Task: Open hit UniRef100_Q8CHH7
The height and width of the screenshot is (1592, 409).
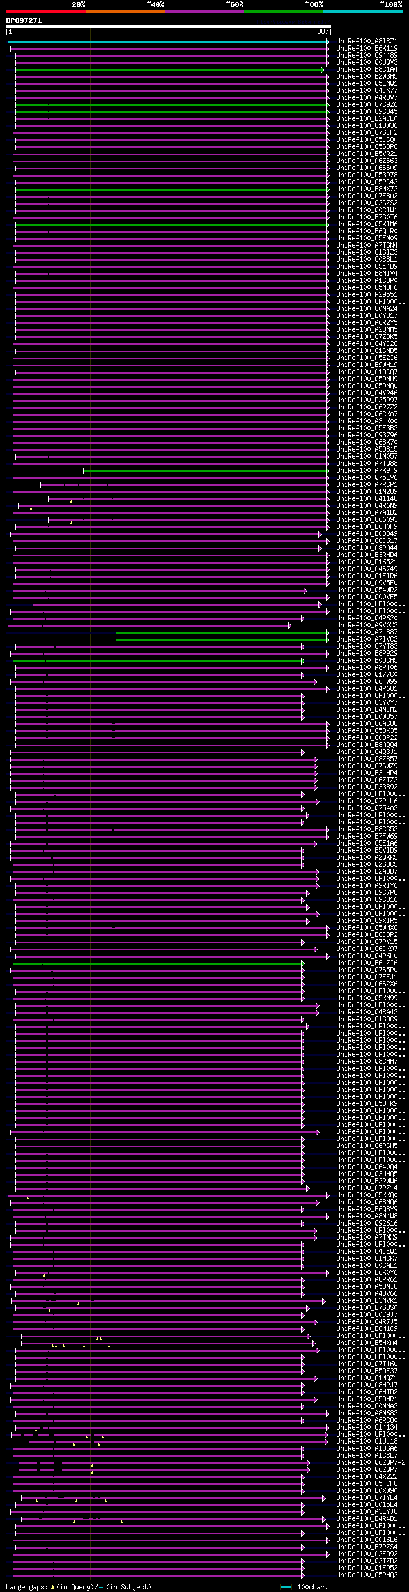Action: point(367,1062)
